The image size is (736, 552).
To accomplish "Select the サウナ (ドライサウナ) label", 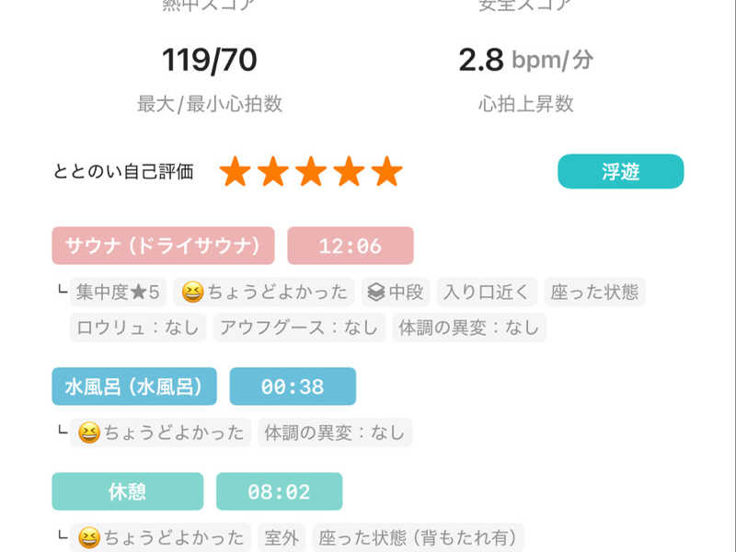I will point(163,246).
